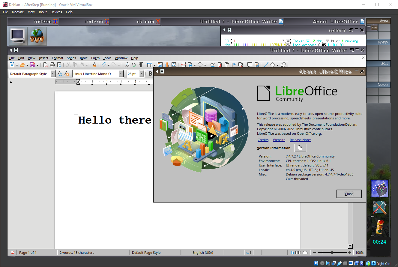The image size is (398, 267).
Task: Open the Release Notes link
Action: pos(300,140)
